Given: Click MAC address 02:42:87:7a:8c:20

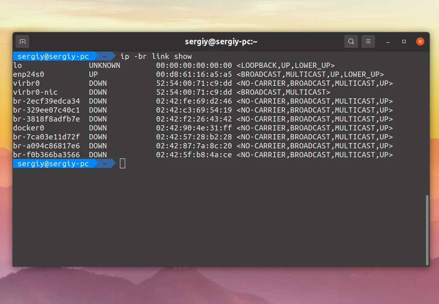Looking at the screenshot, I should pos(194,146).
